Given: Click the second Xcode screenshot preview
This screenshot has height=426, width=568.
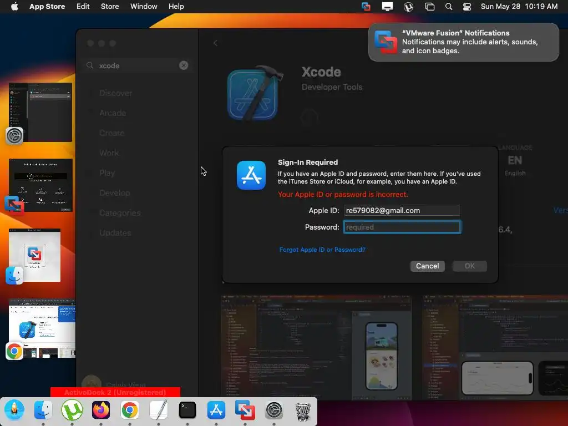Looking at the screenshot, I should [495, 348].
